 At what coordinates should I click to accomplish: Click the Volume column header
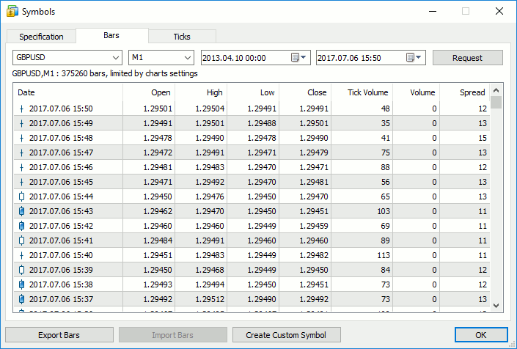(417, 92)
